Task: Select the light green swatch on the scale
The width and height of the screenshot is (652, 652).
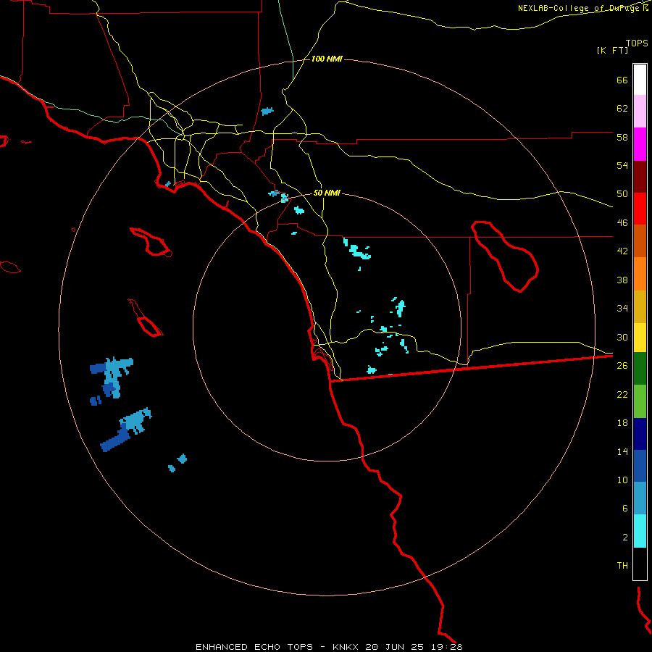Action: point(640,401)
